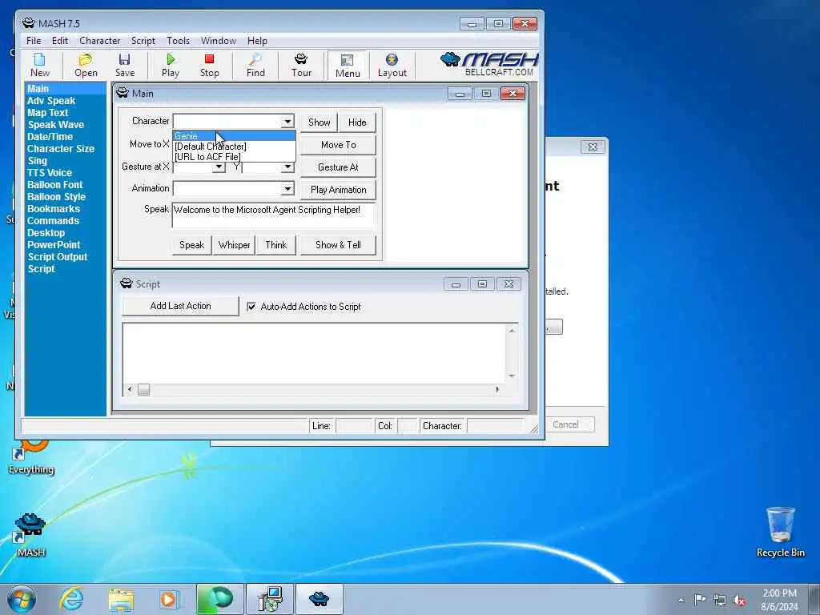
Task: Click the network tray icon
Action: pyautogui.click(x=720, y=600)
